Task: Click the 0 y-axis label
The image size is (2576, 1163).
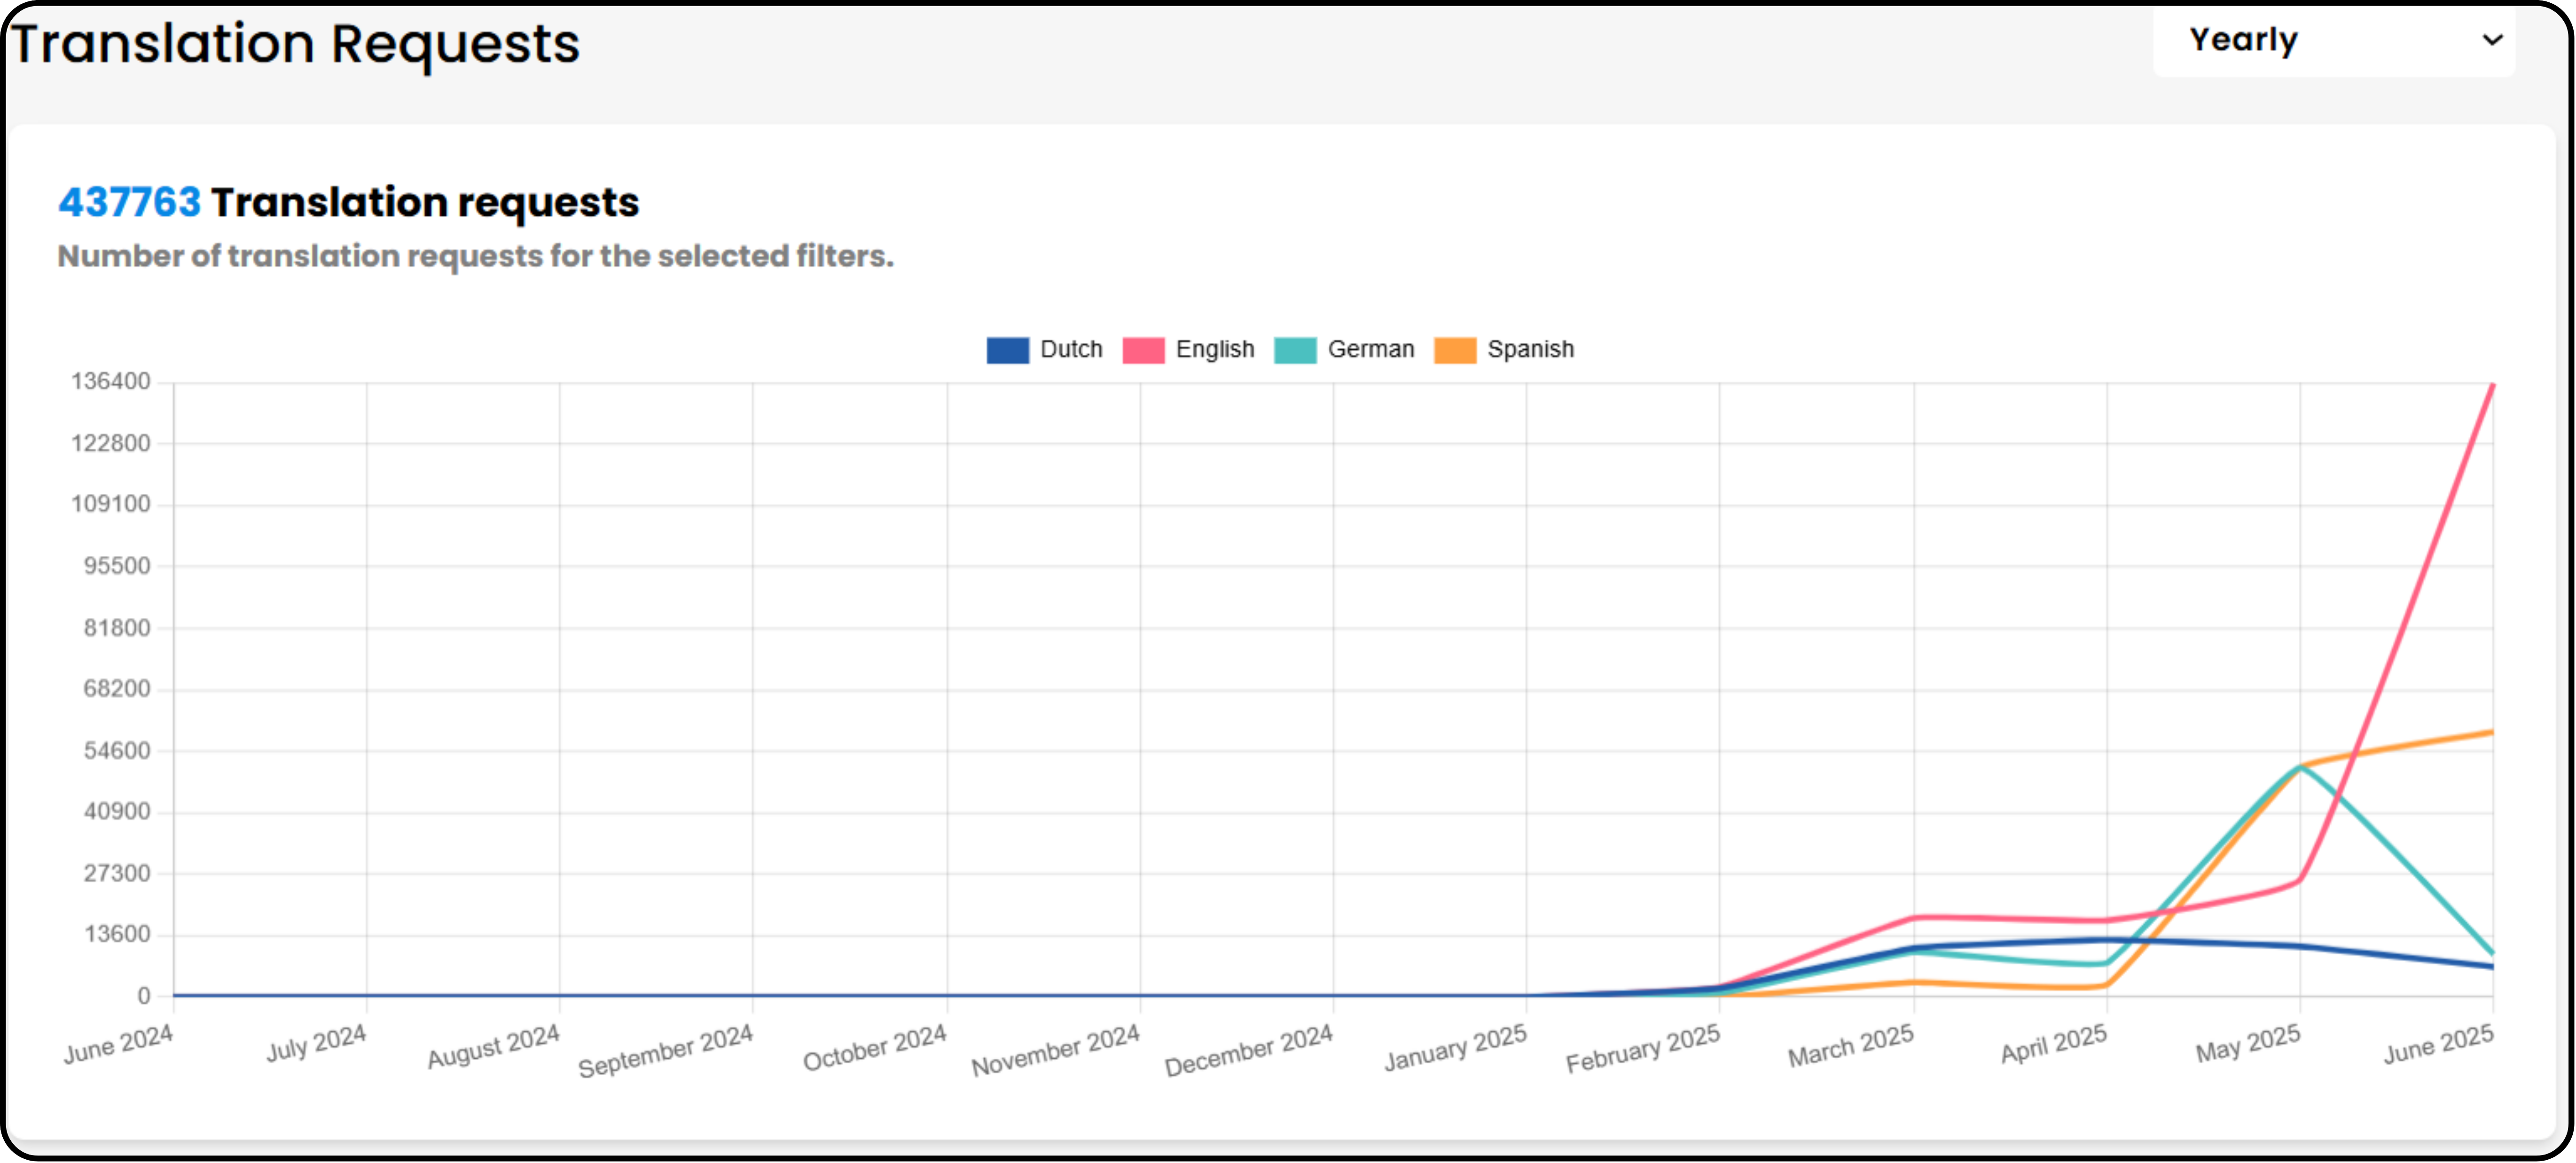Action: pos(144,997)
